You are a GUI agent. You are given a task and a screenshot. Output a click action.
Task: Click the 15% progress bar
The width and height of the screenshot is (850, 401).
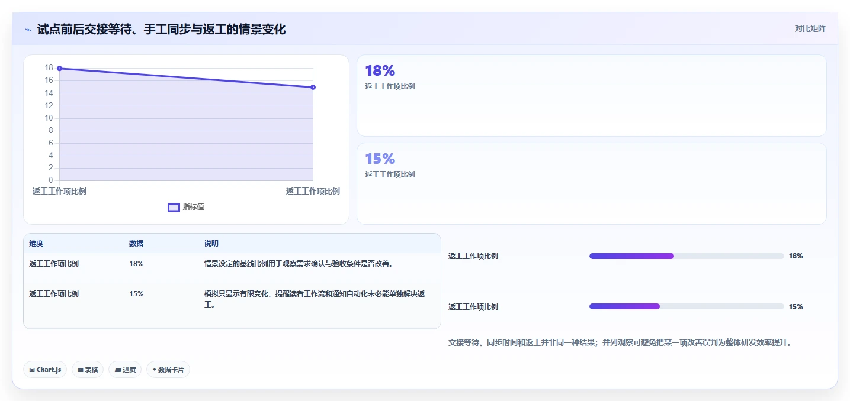(x=687, y=306)
